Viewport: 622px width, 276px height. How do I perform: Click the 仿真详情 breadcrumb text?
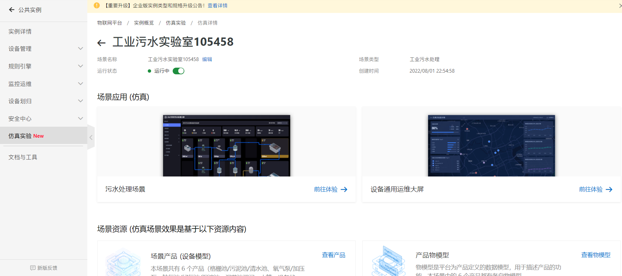(x=208, y=23)
